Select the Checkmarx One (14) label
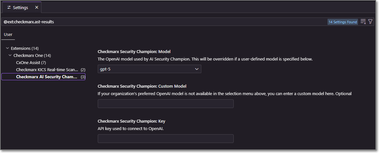 [x=32, y=55]
